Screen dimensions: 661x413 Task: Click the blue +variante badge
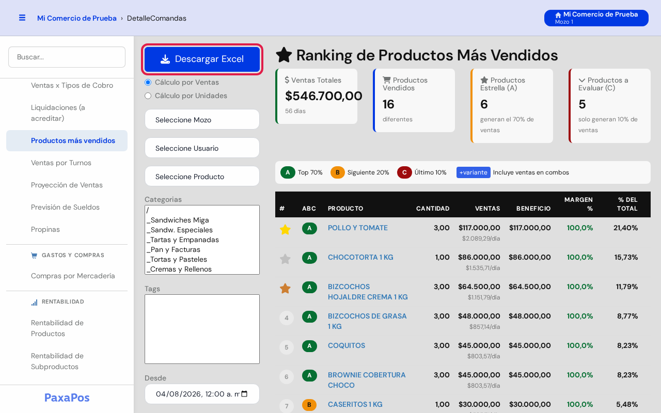point(474,172)
